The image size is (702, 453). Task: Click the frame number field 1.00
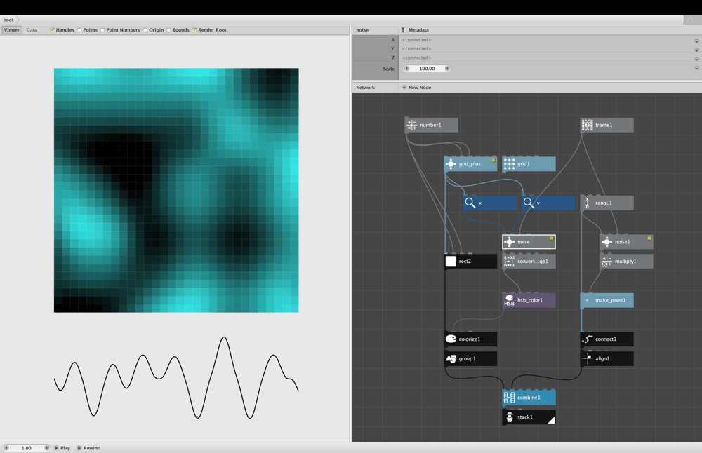click(27, 447)
